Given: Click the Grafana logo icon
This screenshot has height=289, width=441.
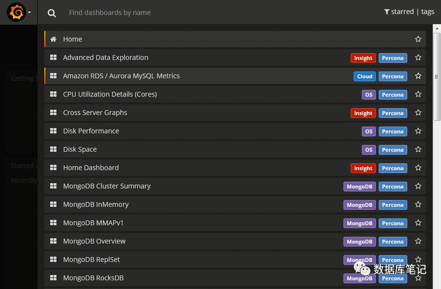Looking at the screenshot, I should pos(16,12).
